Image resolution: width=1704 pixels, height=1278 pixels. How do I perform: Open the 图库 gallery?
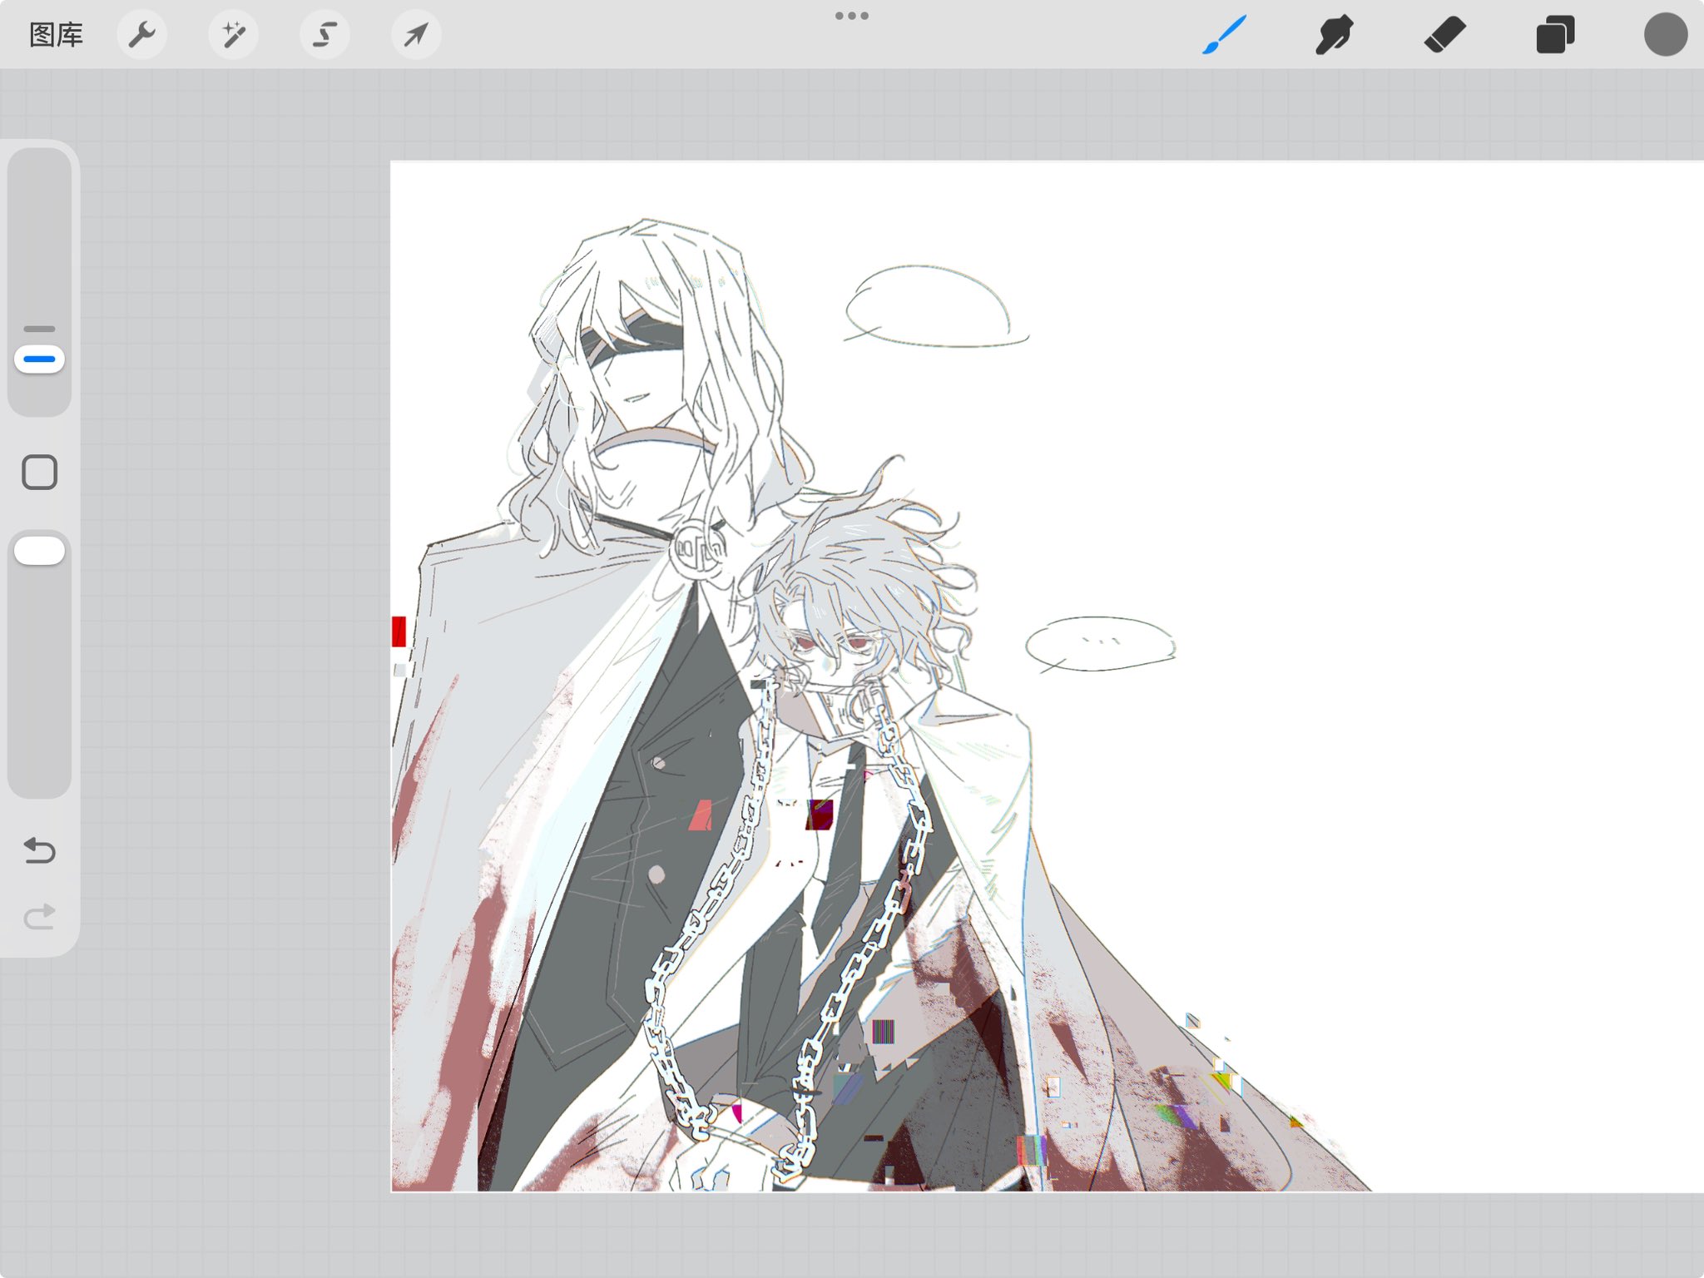[x=56, y=35]
